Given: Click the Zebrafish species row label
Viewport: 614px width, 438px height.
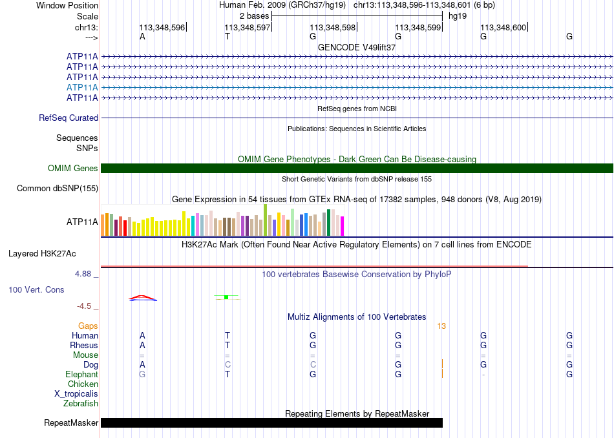Looking at the screenshot, I should (x=81, y=403).
